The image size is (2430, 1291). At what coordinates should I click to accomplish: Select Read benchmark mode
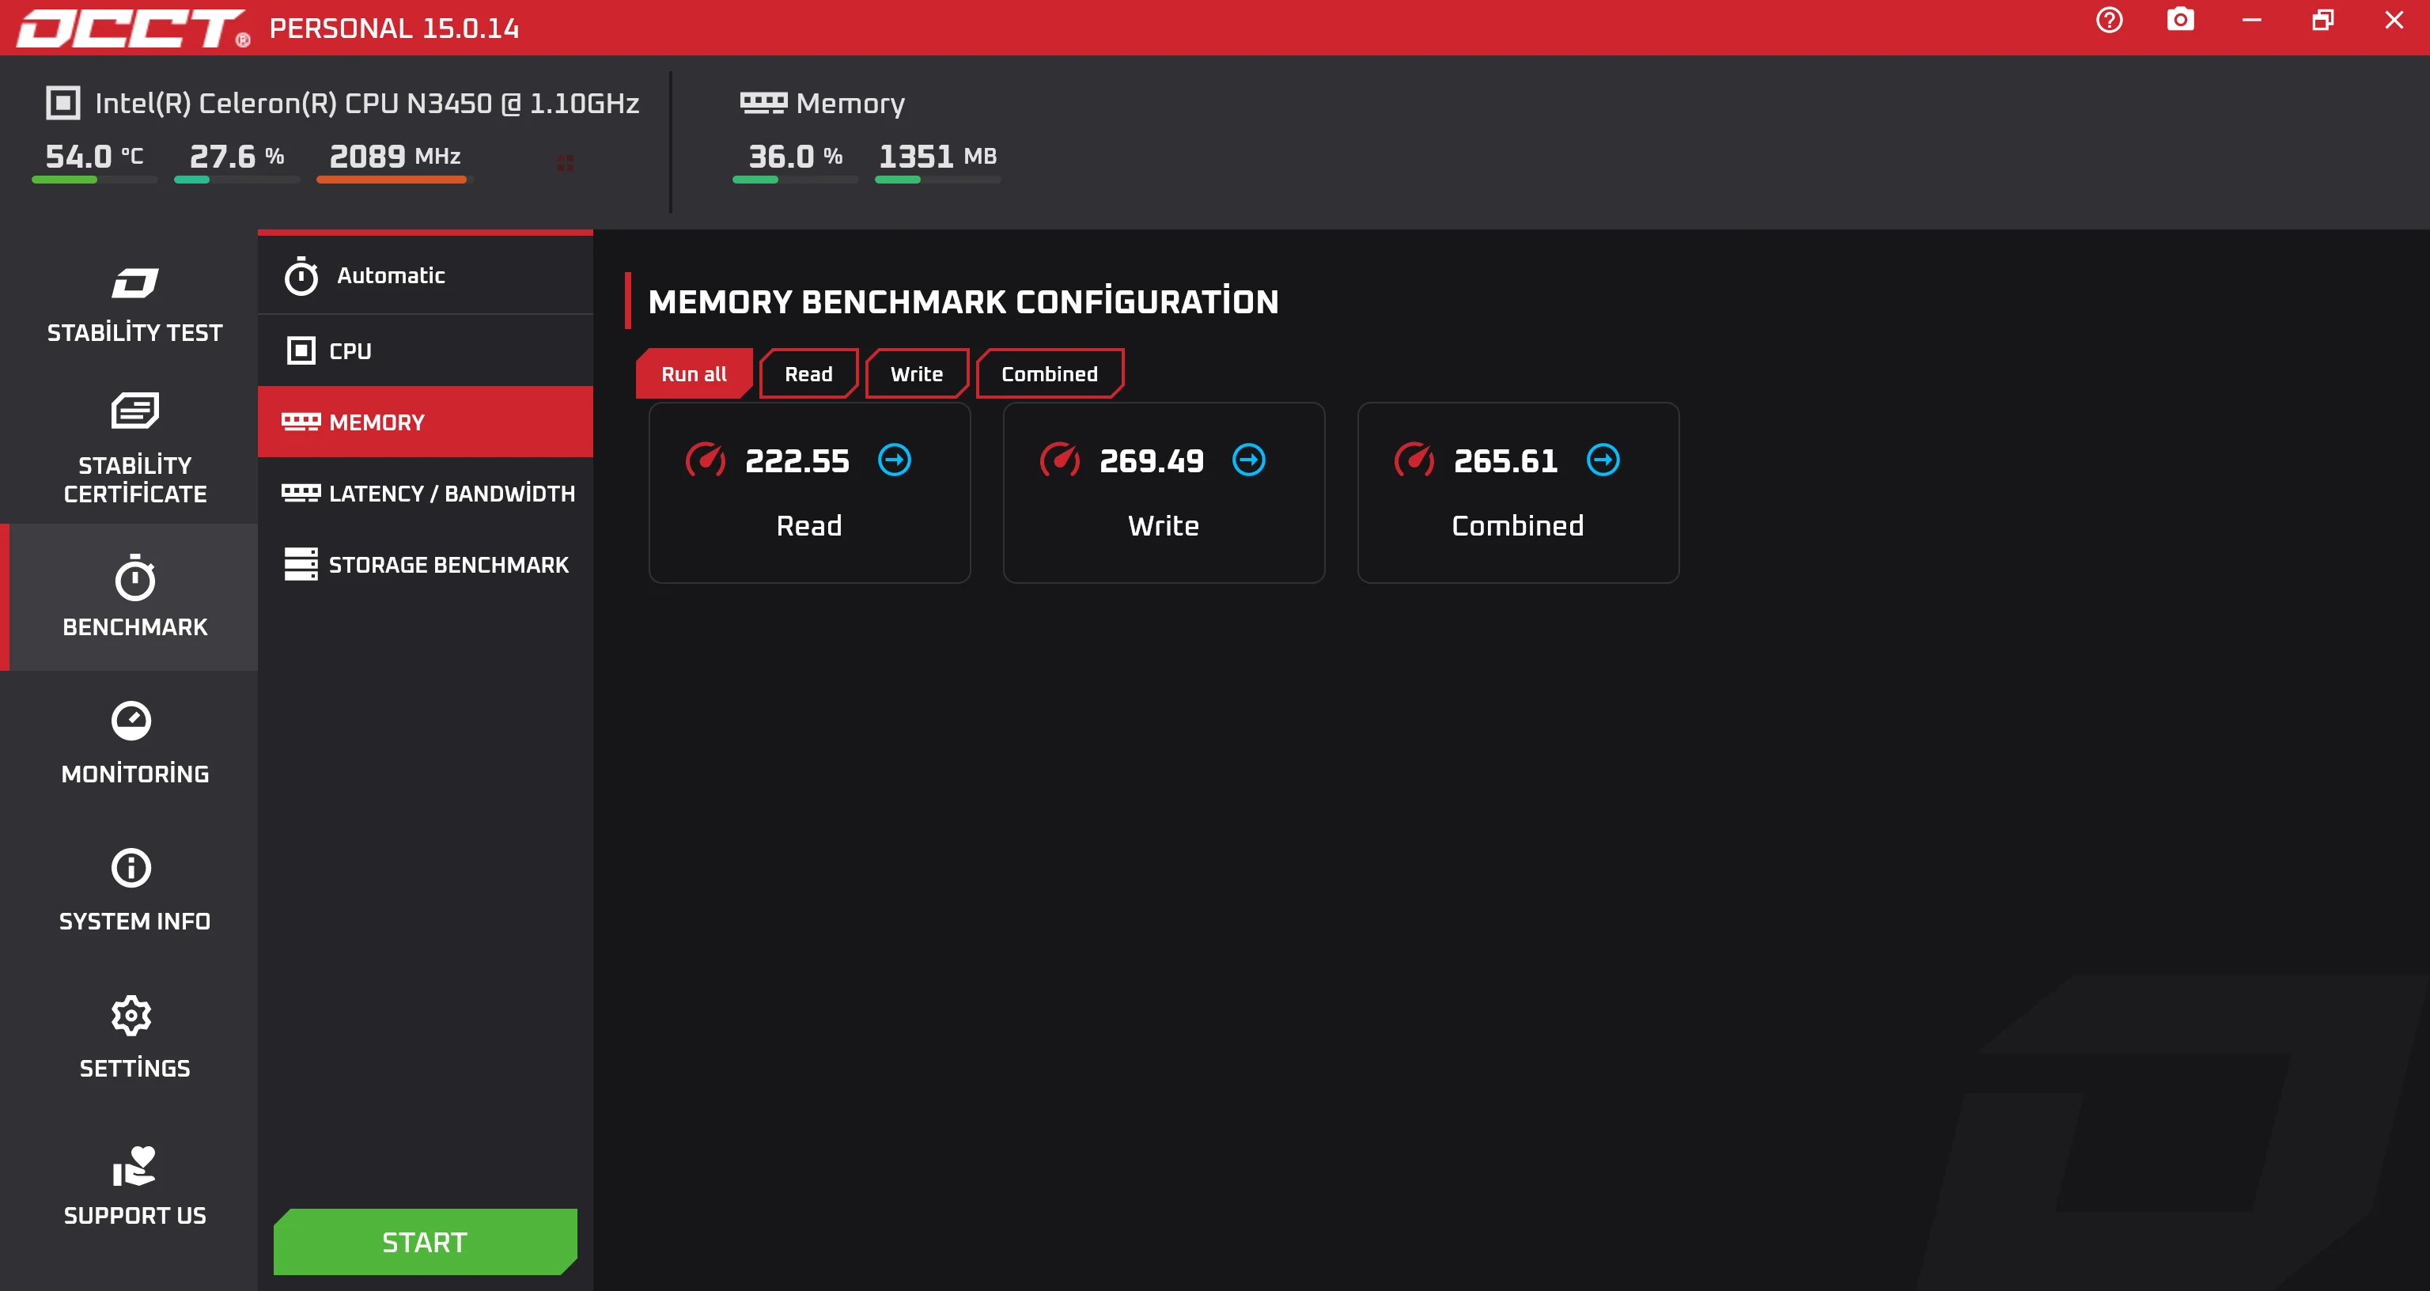[x=808, y=373]
